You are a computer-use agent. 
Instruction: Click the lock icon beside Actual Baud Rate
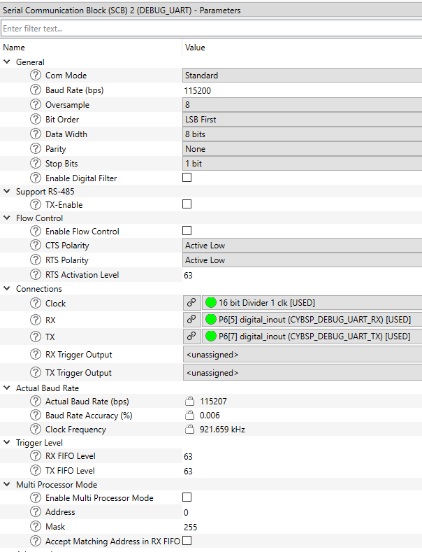coord(189,402)
